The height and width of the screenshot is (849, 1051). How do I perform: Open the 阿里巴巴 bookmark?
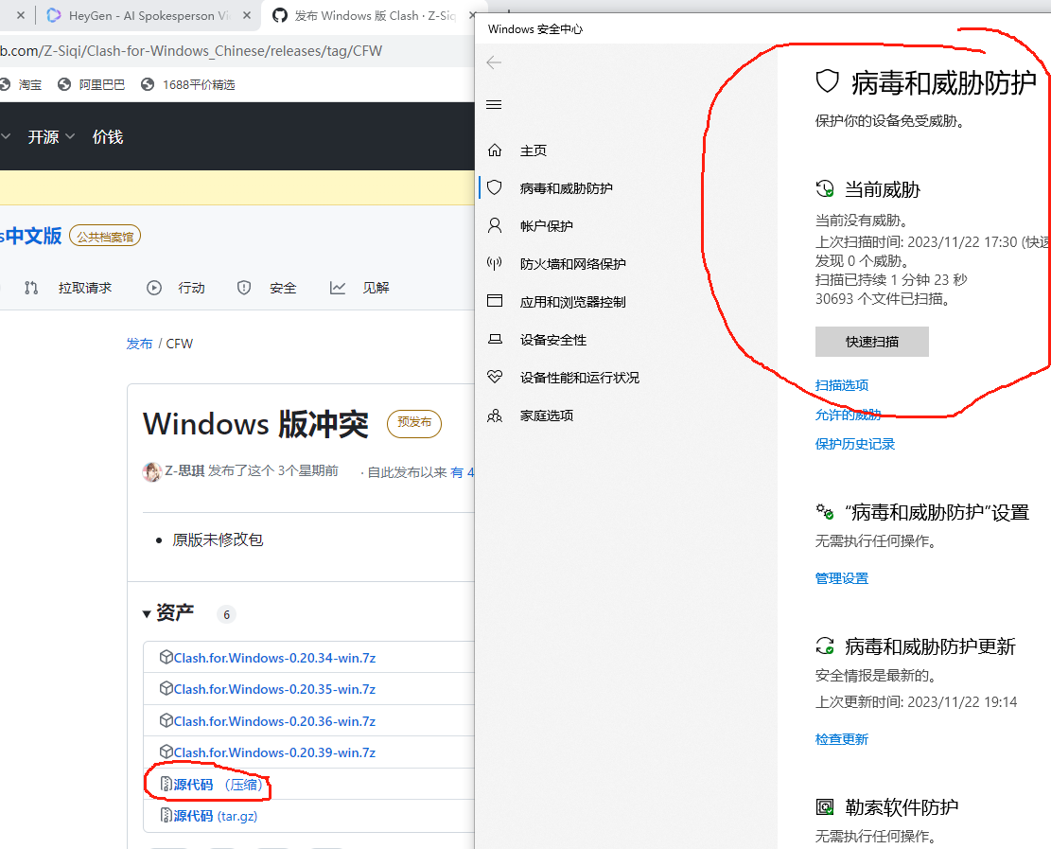click(92, 84)
